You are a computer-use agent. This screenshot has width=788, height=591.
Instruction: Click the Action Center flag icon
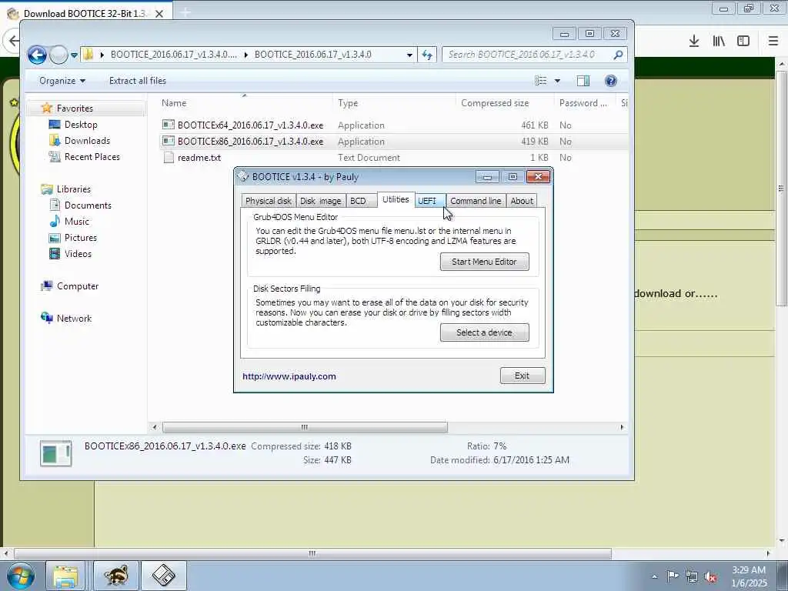(673, 576)
